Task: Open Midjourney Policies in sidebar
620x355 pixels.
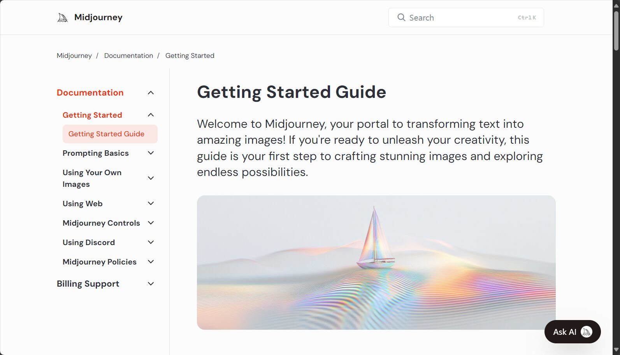Action: 100,262
